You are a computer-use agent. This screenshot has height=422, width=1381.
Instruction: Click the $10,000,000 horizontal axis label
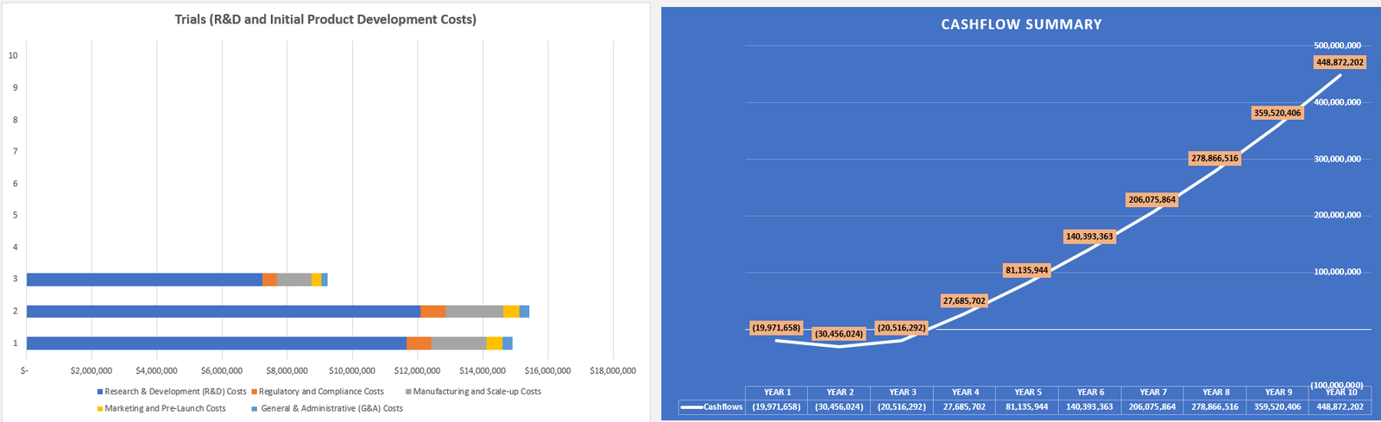click(352, 371)
